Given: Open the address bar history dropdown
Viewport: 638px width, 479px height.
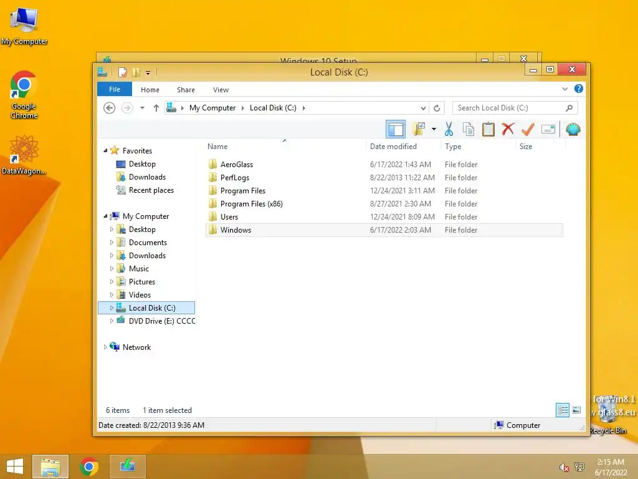Looking at the screenshot, I should (423, 108).
